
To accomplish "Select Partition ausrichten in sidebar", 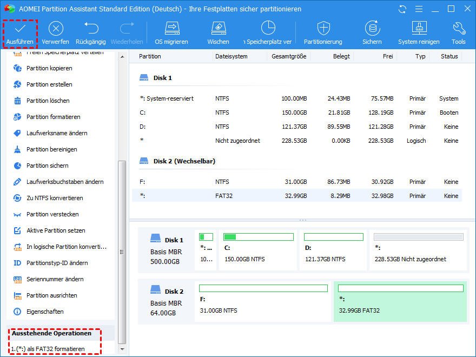I will [x=45, y=295].
